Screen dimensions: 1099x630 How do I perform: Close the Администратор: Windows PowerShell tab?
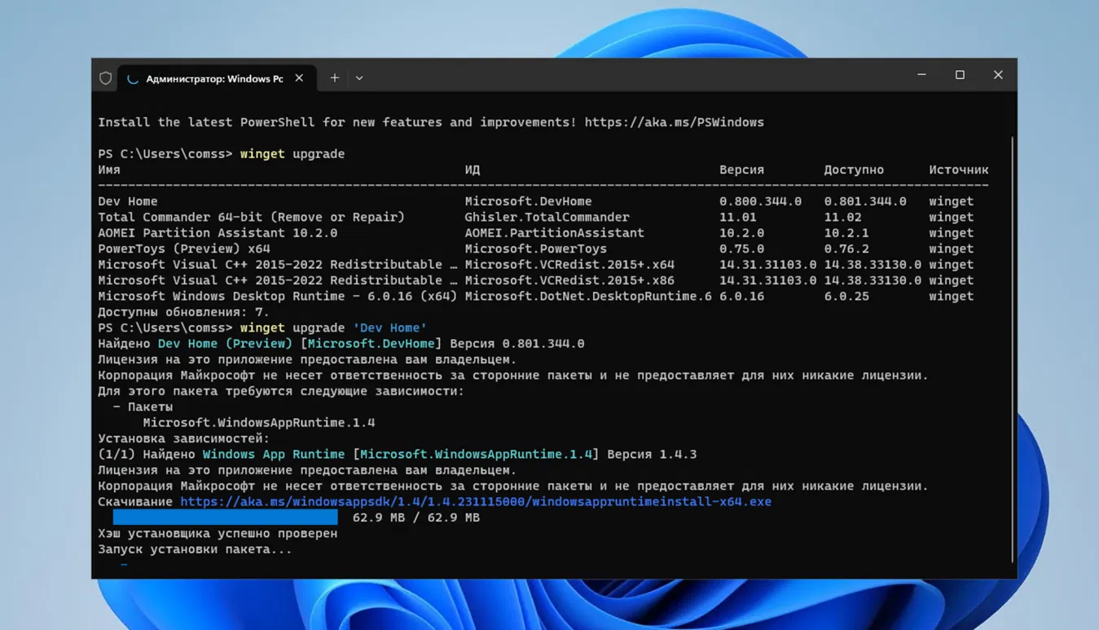(x=299, y=78)
